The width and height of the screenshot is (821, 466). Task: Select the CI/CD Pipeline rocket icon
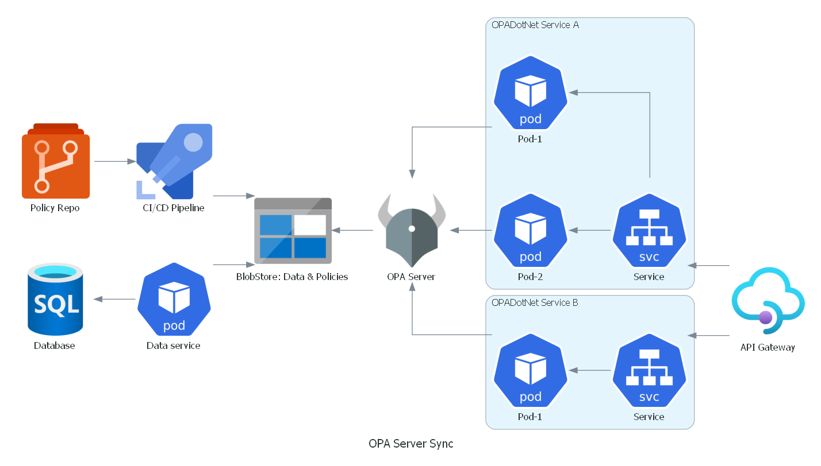(174, 161)
